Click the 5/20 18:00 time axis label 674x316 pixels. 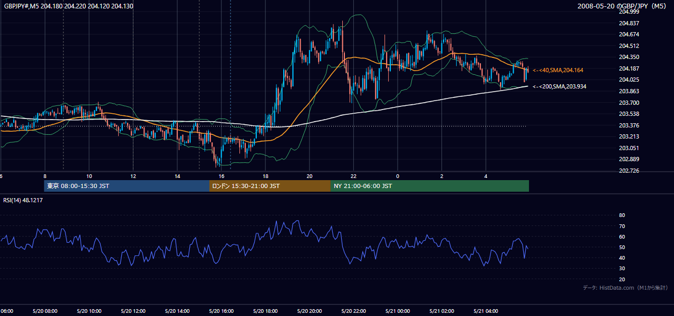tap(265, 311)
